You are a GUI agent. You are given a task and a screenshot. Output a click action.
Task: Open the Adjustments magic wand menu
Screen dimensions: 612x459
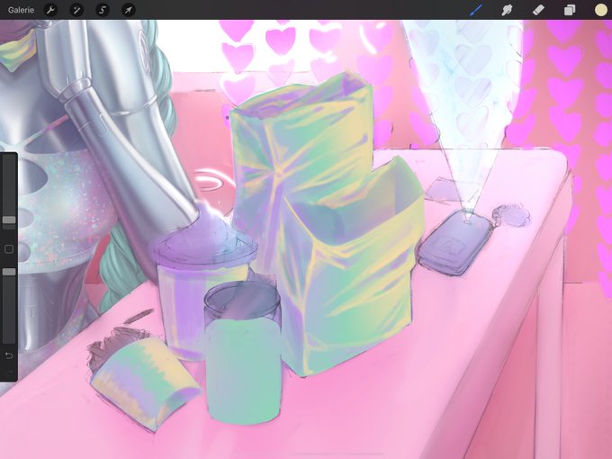(x=76, y=10)
